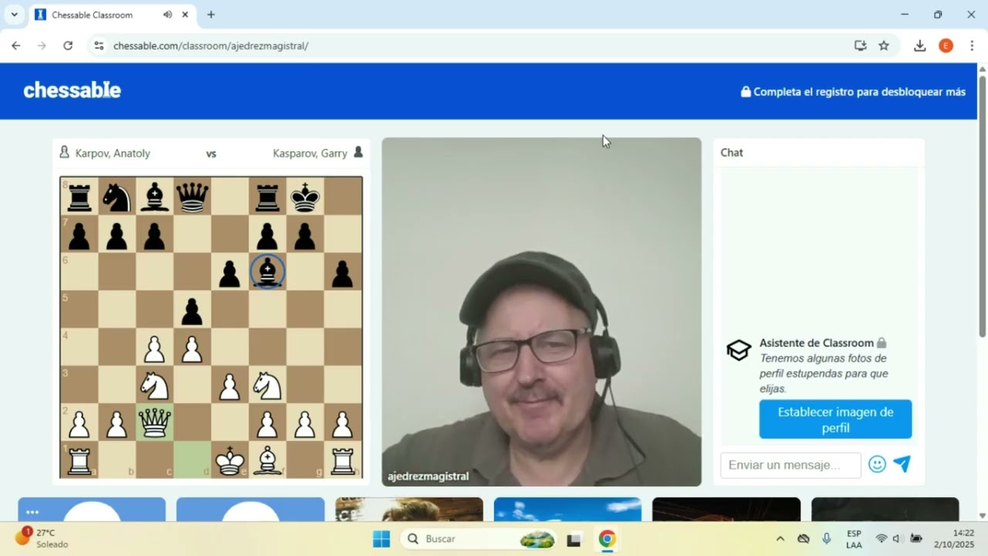Select the black rook on f8
Image resolution: width=988 pixels, height=556 pixels.
pos(268,197)
